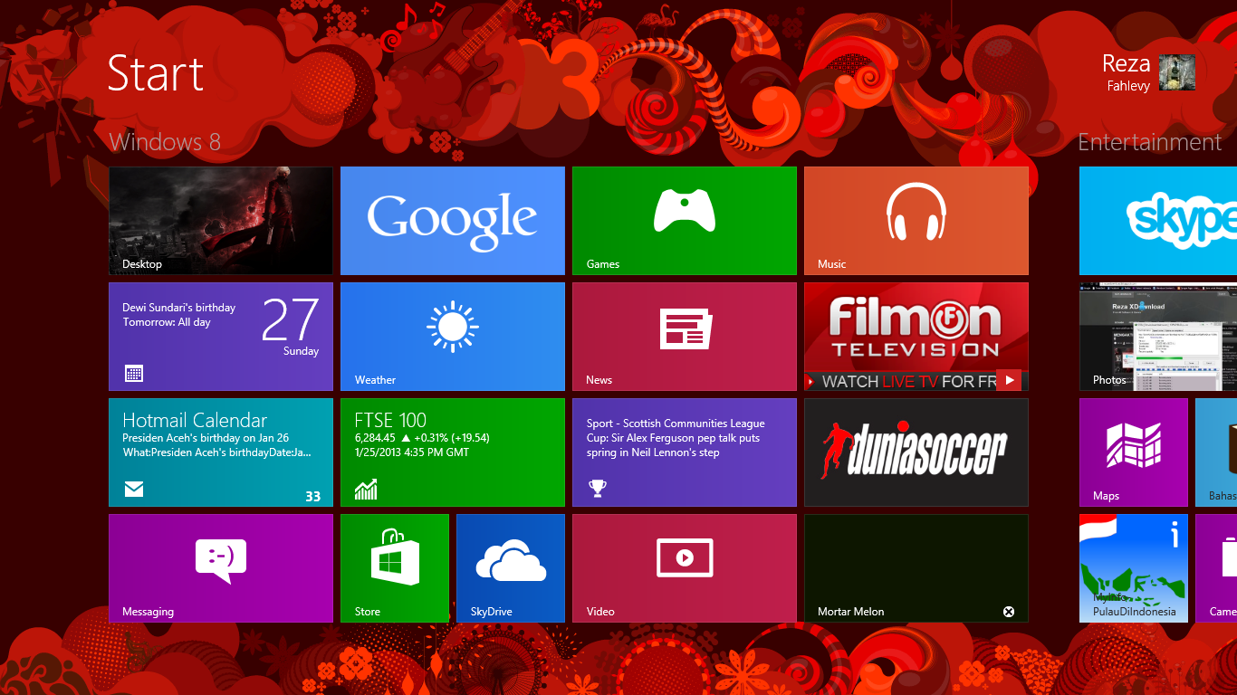Open the FTSE 100 finance tile
The image size is (1237, 695).
pyautogui.click(x=453, y=452)
